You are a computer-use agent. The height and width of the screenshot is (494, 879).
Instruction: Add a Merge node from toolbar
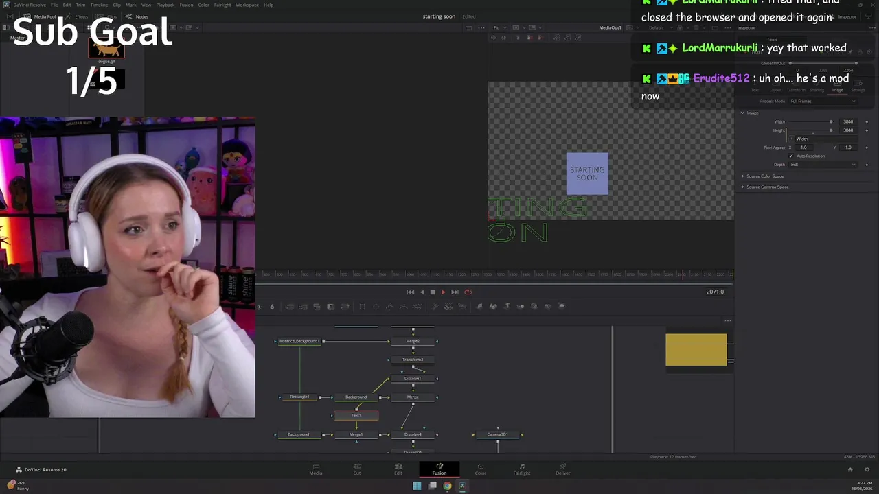[x=289, y=307]
